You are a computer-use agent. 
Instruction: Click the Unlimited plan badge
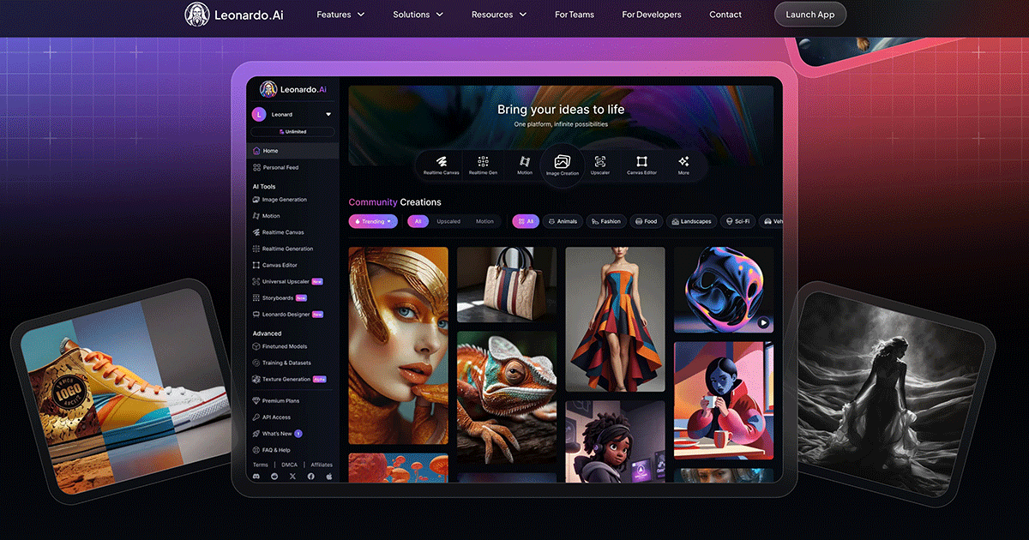click(292, 132)
